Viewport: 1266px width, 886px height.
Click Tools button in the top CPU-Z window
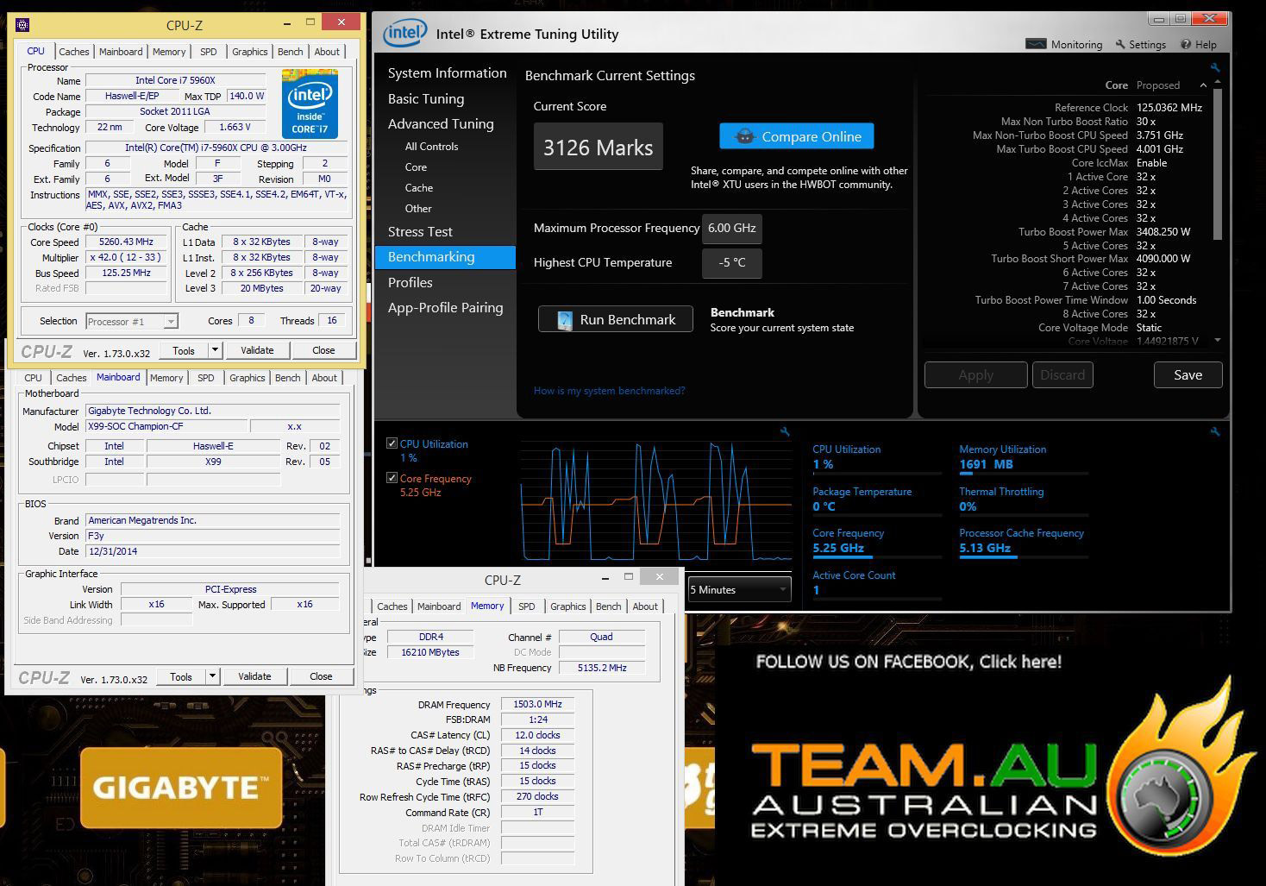pos(183,350)
